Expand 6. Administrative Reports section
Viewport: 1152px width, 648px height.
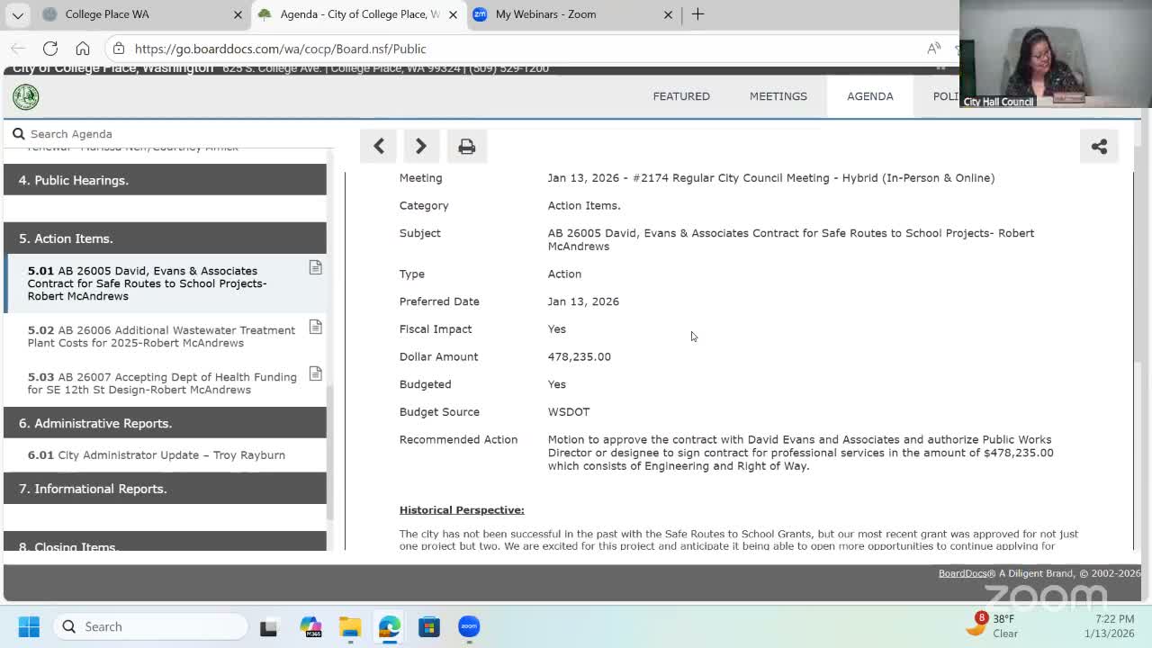(166, 423)
